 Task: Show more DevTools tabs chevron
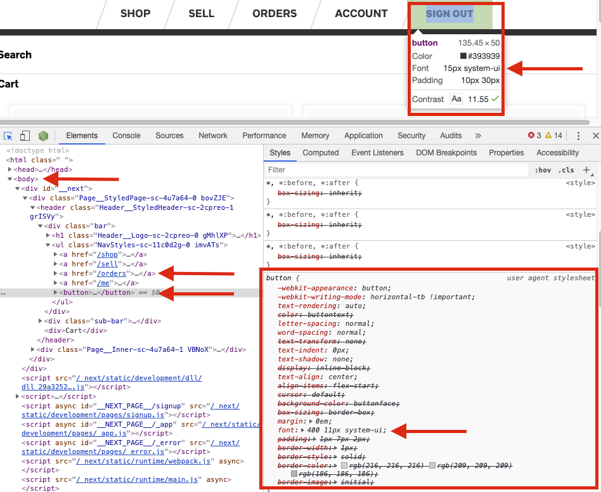(478, 136)
